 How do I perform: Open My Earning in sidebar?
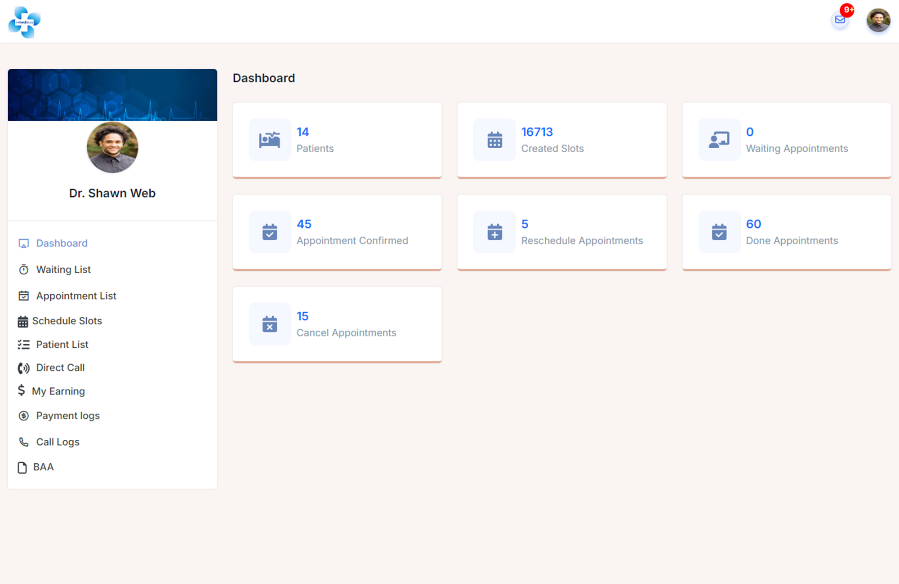pyautogui.click(x=58, y=391)
